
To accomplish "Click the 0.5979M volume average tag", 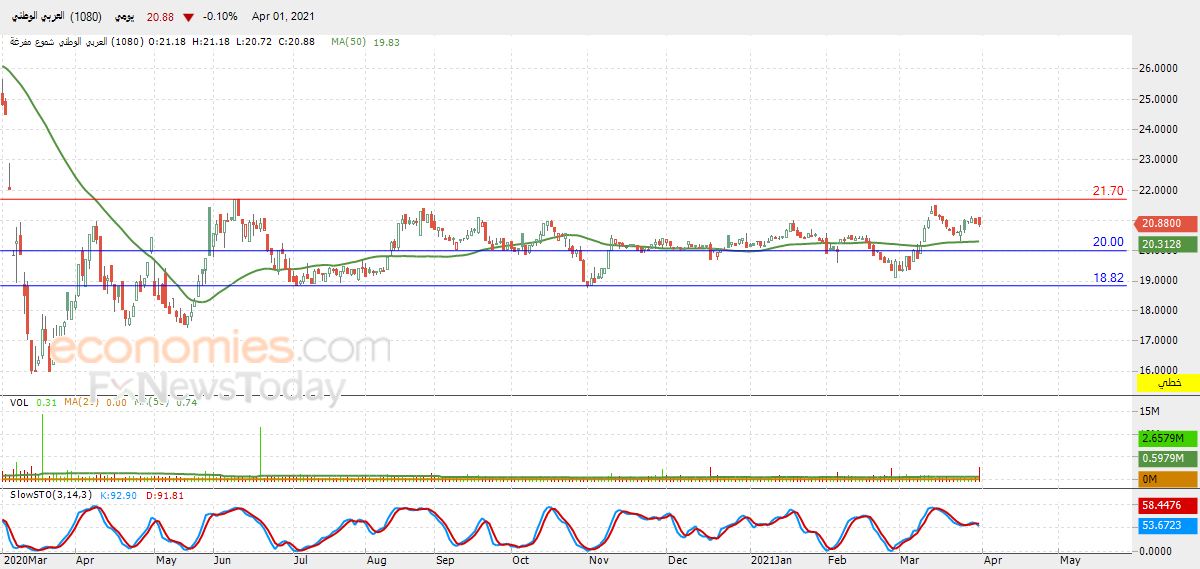I will pyautogui.click(x=1162, y=459).
